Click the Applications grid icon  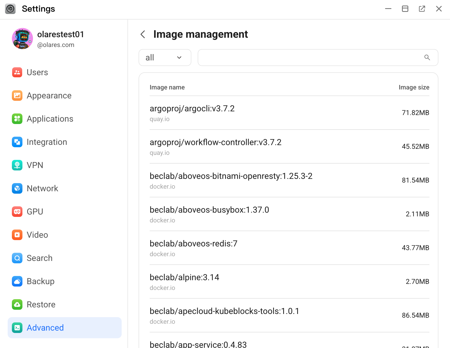pyautogui.click(x=17, y=119)
